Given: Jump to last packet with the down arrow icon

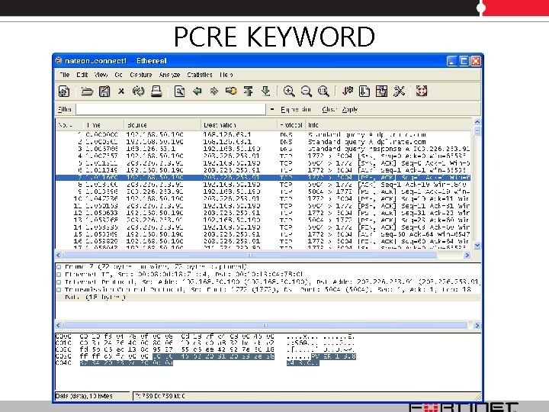Looking at the screenshot, I should (266, 92).
